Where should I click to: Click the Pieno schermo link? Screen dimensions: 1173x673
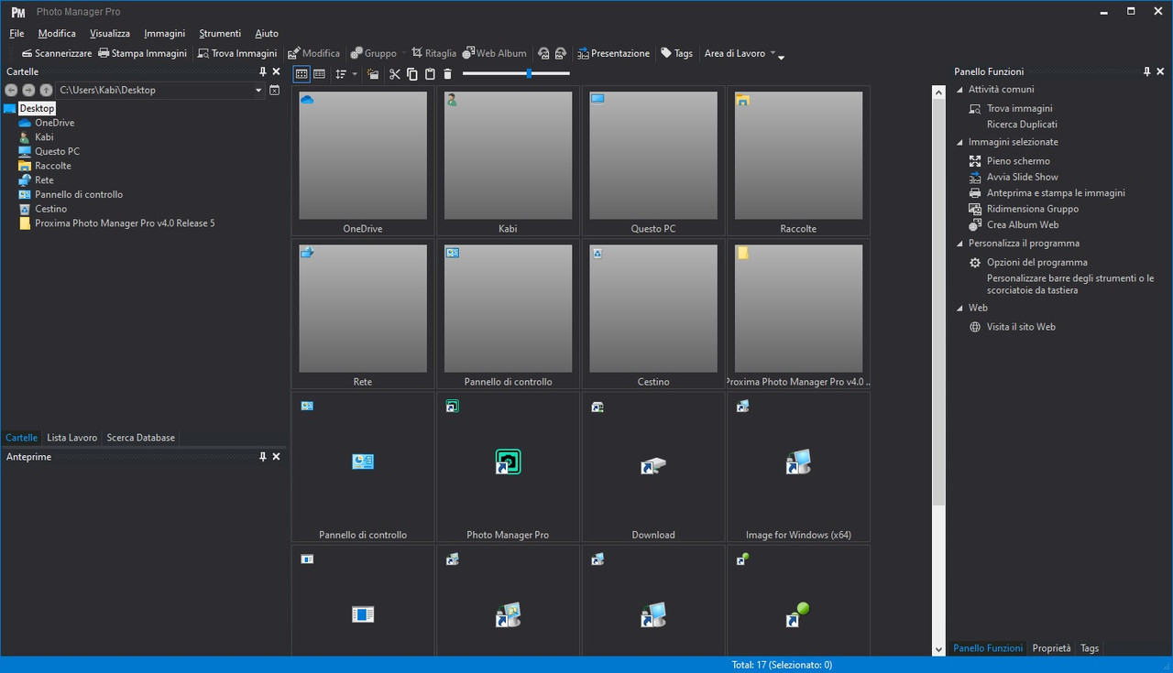(1018, 161)
